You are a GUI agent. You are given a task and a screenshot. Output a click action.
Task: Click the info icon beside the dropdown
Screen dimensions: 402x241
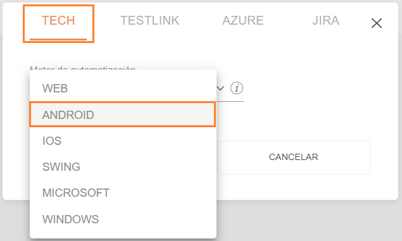[x=236, y=88]
